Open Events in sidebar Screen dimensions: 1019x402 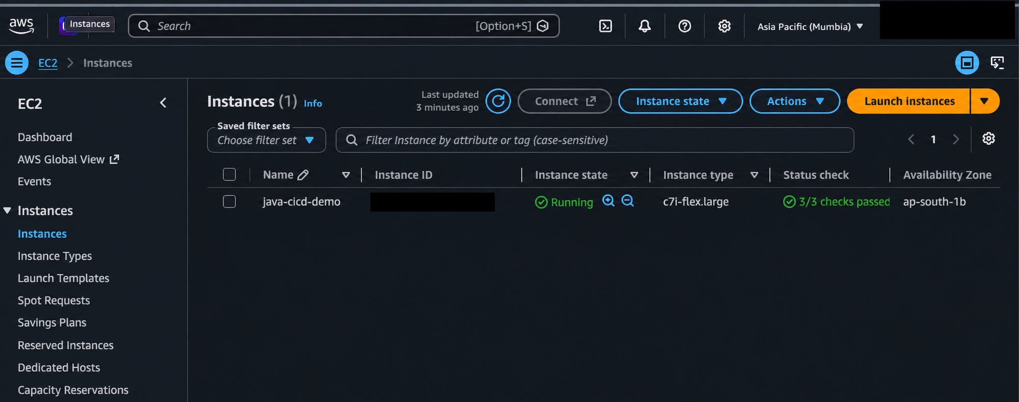coord(34,182)
